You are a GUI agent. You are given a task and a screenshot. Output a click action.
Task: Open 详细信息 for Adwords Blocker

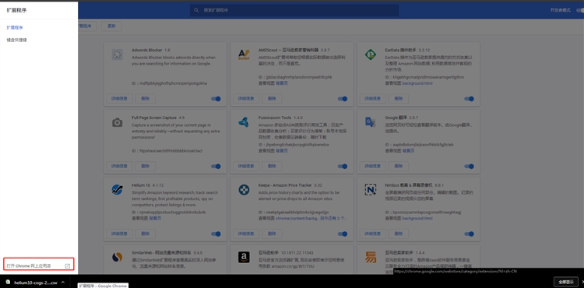click(x=120, y=99)
